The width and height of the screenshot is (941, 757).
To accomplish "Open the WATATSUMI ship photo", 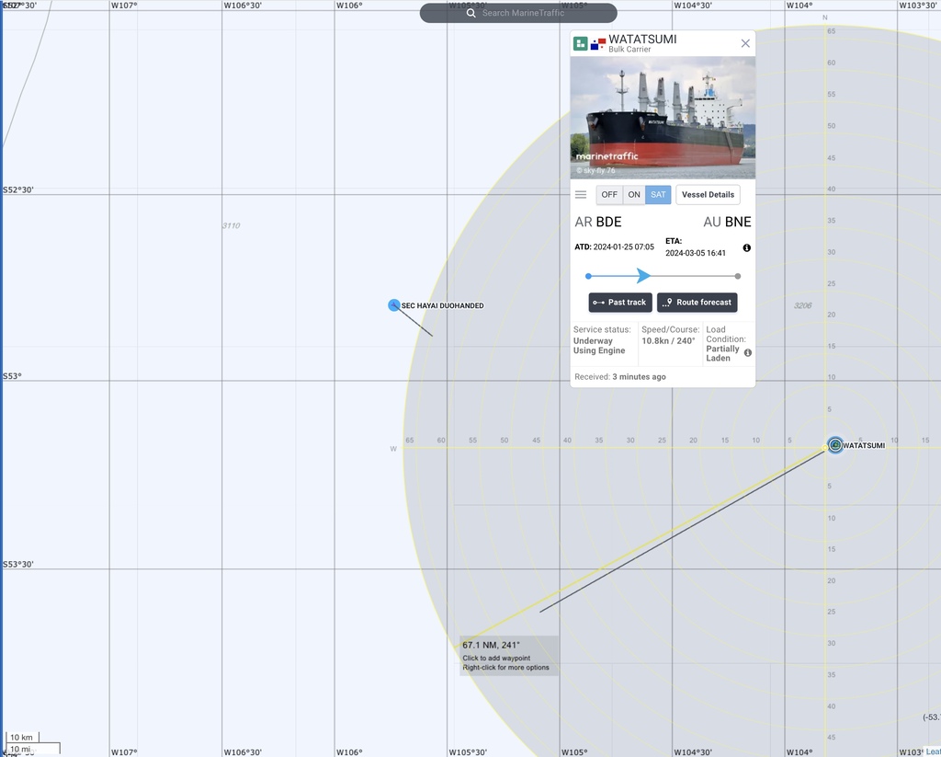I will pyautogui.click(x=663, y=118).
